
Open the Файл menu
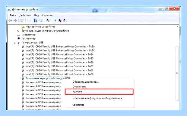coord(13,15)
